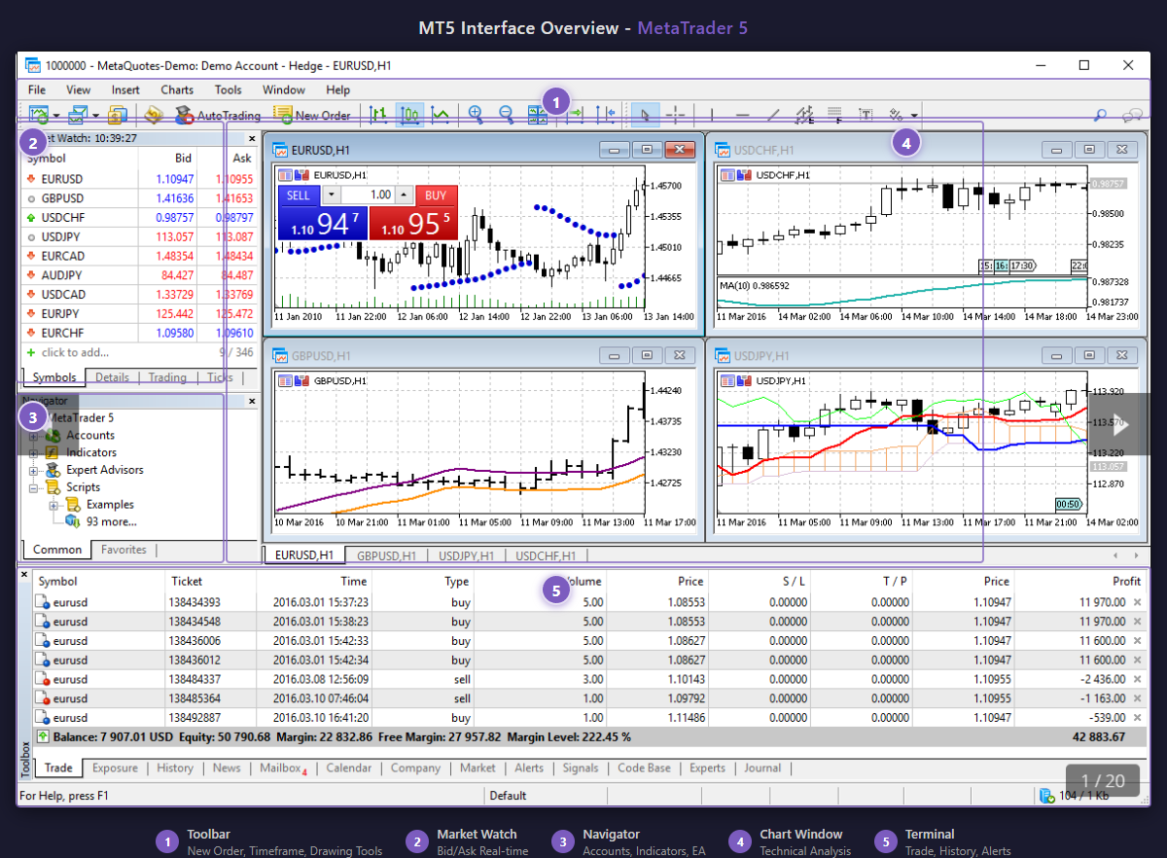
Task: Select the horizontal line drawing tool
Action: (741, 114)
